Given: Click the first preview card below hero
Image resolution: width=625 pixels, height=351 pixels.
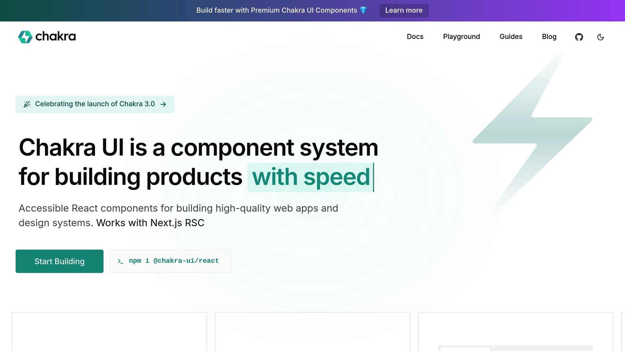Looking at the screenshot, I should tap(109, 331).
